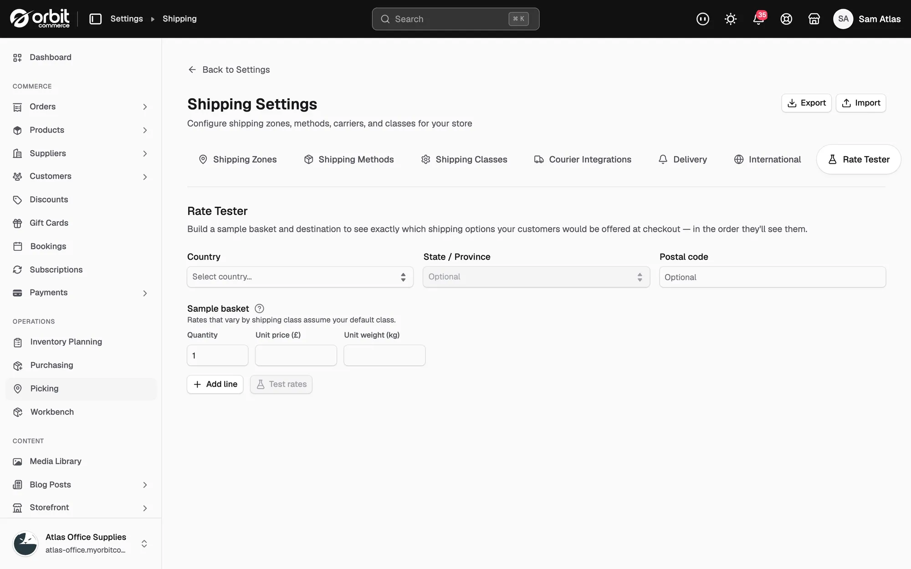Switch to the Shipping Methods tab
Screen dimensions: 911x569
[349, 159]
